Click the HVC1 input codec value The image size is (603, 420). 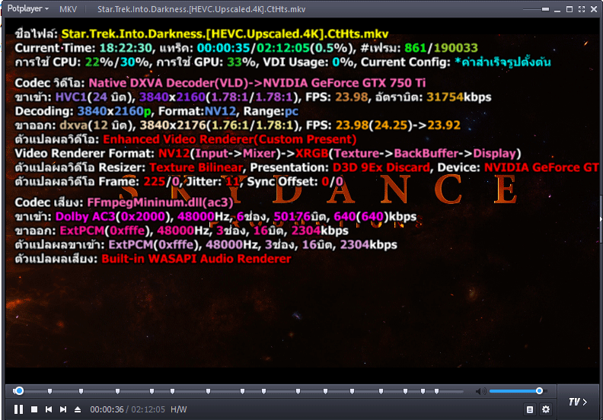[71, 97]
